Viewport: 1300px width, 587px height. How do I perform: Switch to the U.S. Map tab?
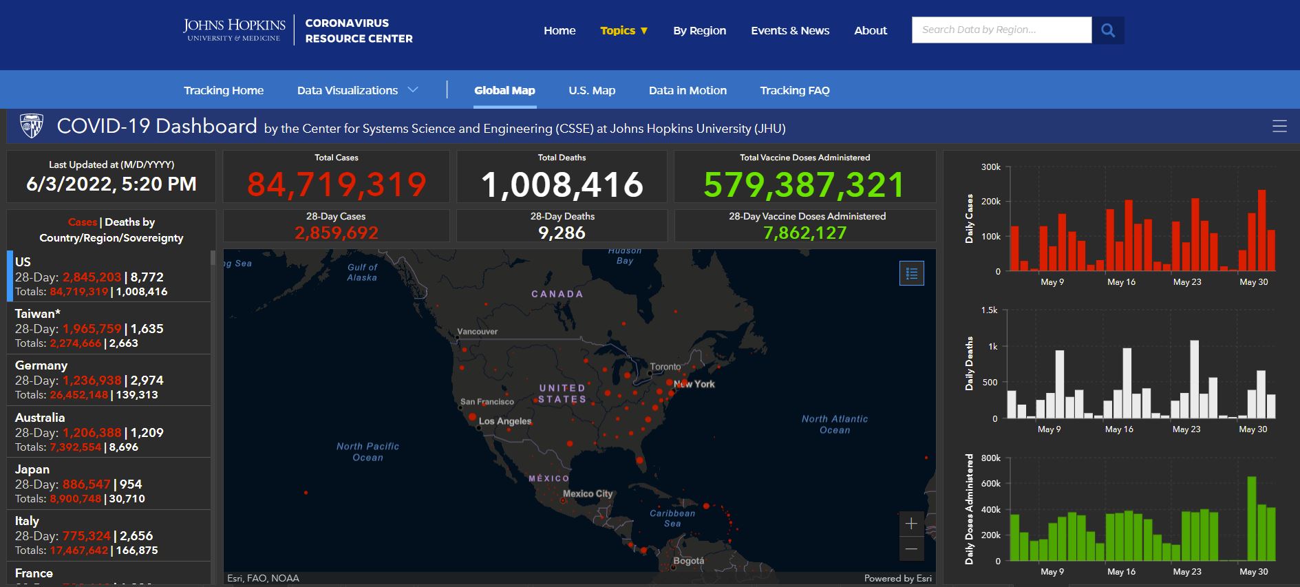(592, 90)
